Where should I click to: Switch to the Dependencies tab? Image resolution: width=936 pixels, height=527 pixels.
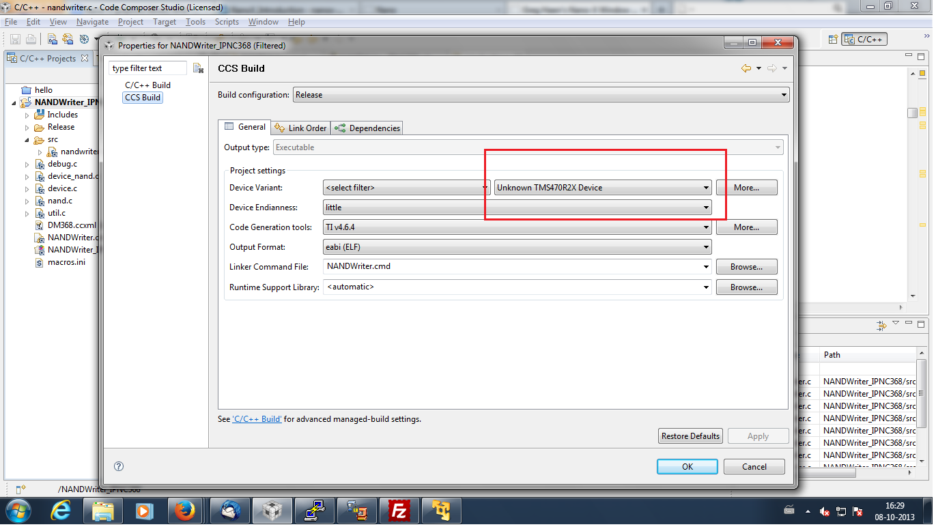tap(367, 128)
